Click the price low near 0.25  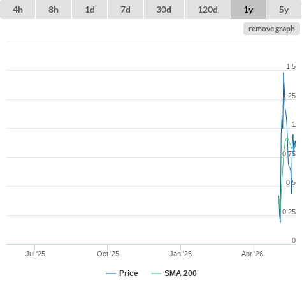pos(280,222)
